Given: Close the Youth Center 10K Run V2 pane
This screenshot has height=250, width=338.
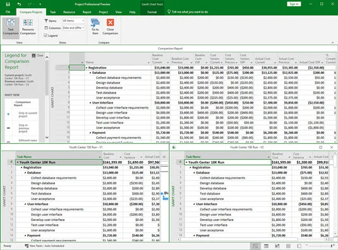Looking at the screenshot, I should pos(332,147).
